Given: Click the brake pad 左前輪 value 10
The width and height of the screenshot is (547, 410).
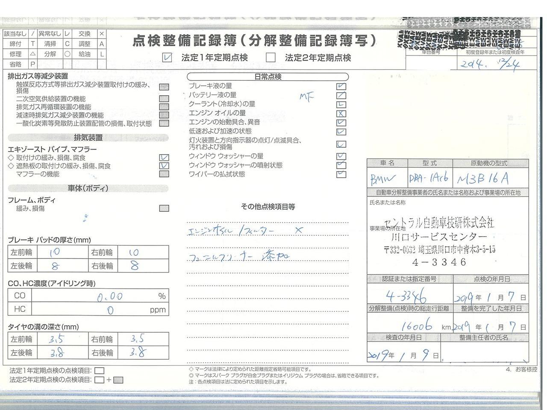Looking at the screenshot, I should 55,252.
